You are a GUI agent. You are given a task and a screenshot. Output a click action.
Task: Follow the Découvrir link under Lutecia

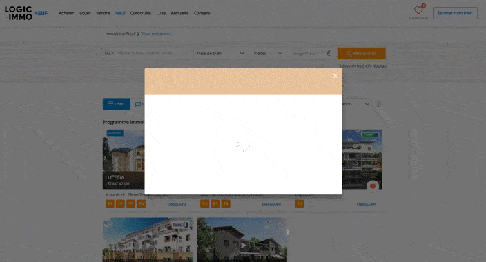pos(177,204)
